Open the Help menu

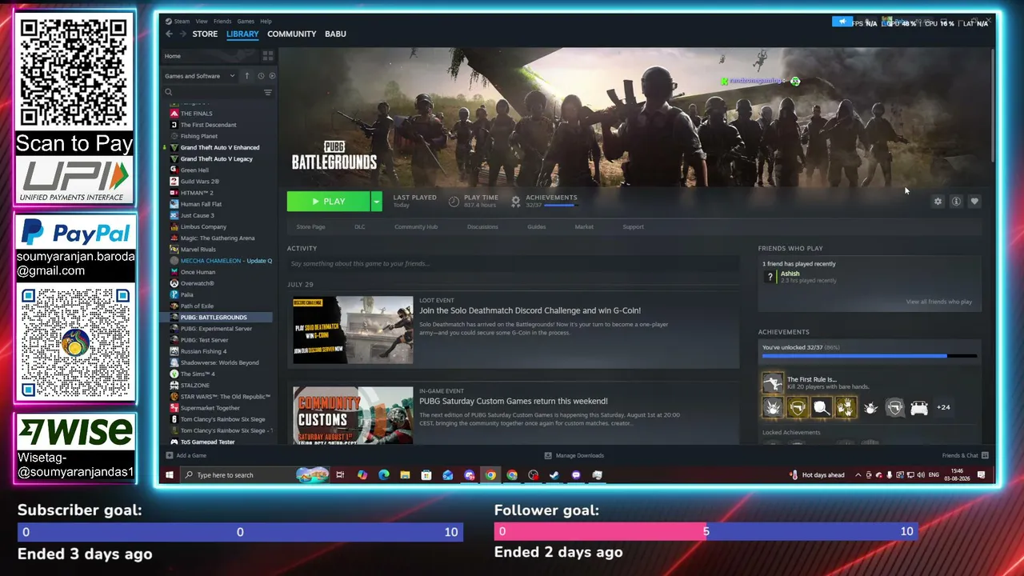(x=266, y=22)
